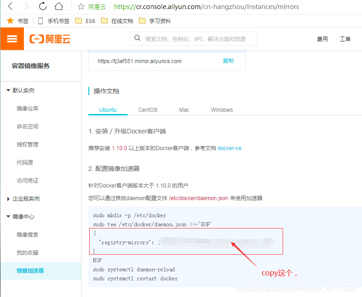Open the docker-ce documentation link
Image resolution: width=362 pixels, height=297 pixels.
click(x=229, y=148)
